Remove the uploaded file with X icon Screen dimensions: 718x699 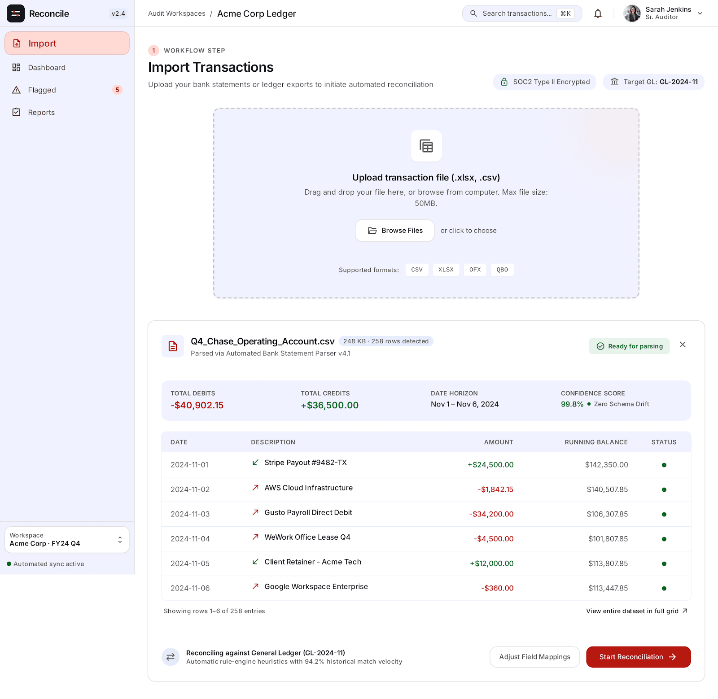[683, 345]
